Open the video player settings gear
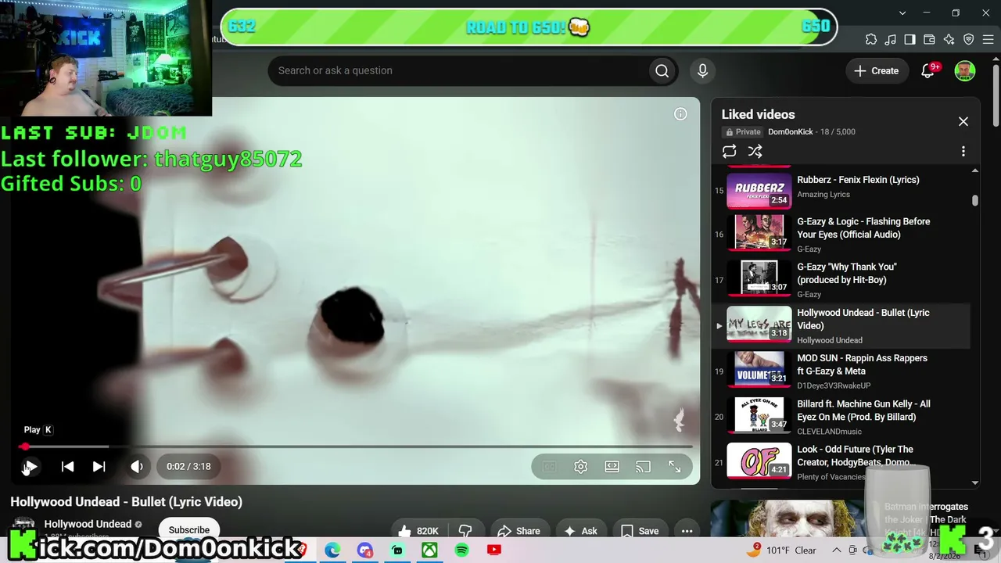Viewport: 1001px width, 563px height. [x=580, y=467]
